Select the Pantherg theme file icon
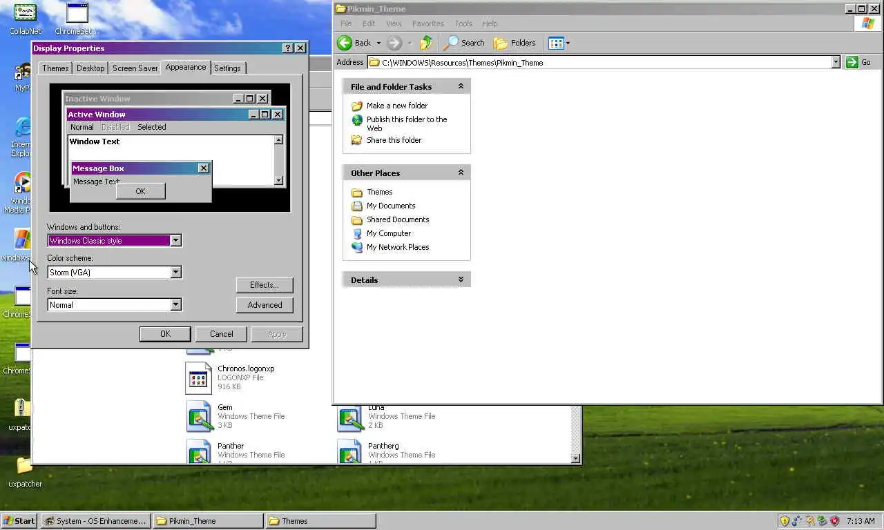884x530 pixels. [349, 451]
